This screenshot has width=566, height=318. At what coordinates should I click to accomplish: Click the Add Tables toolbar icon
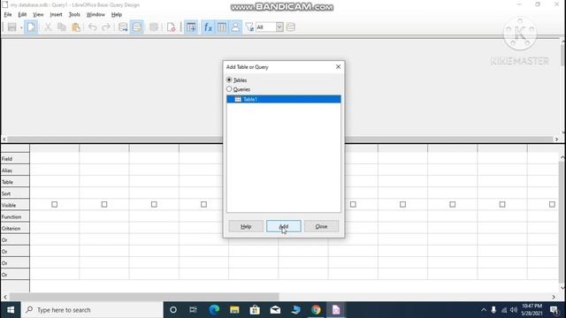point(191,27)
